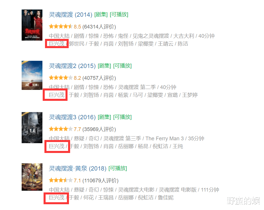
Task: Click the 110679人评价 review count
Action: pos(100,181)
